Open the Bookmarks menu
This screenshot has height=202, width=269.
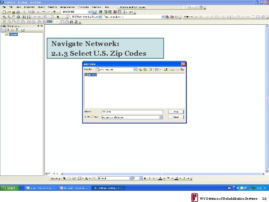click(30, 7)
